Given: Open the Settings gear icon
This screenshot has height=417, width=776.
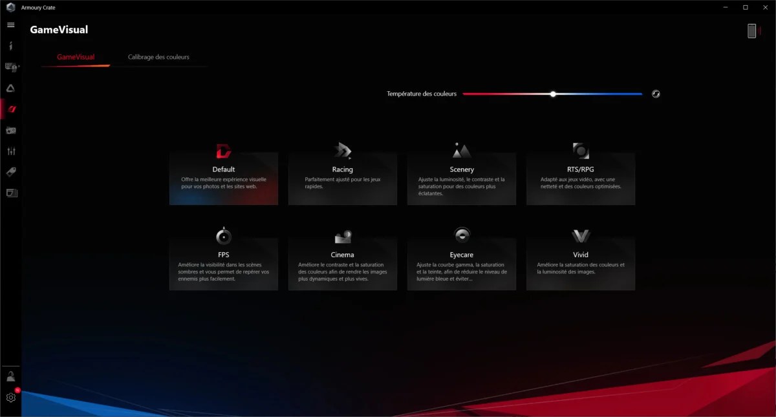Looking at the screenshot, I should pos(10,398).
